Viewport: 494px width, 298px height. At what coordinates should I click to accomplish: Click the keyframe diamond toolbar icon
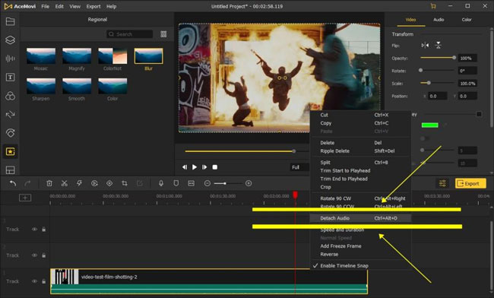pyautogui.click(x=109, y=183)
